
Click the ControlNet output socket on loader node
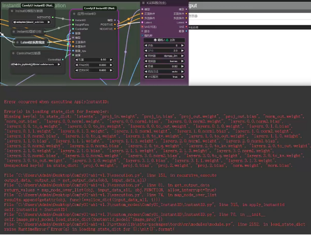click(63, 59)
